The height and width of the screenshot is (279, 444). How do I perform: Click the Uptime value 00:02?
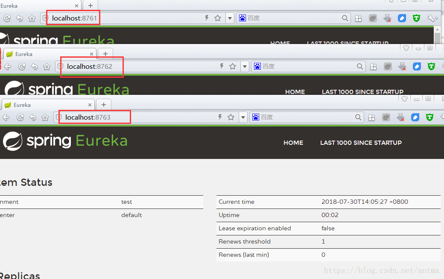coord(330,215)
